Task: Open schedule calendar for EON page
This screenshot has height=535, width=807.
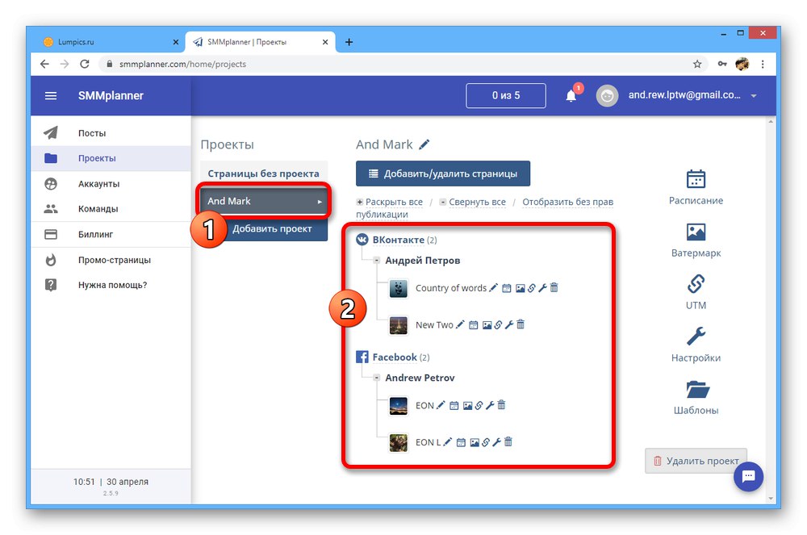Action: pyautogui.click(x=454, y=406)
